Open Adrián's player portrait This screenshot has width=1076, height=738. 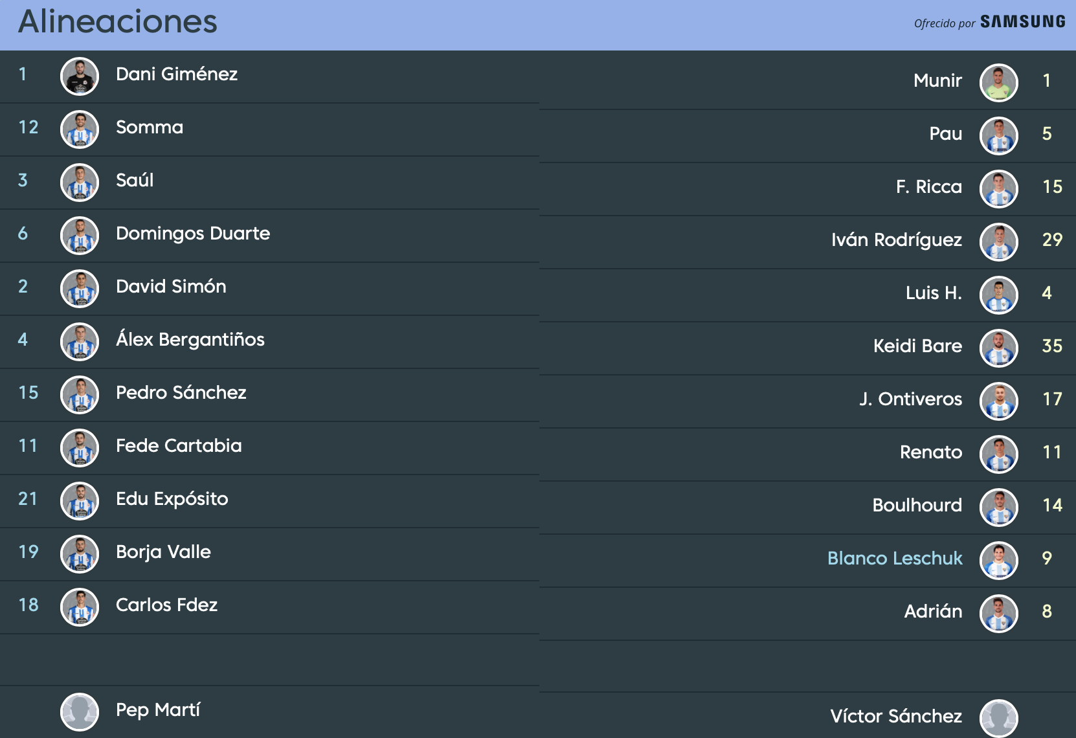click(999, 614)
